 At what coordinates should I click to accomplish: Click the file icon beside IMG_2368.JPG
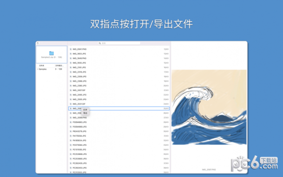click(71, 81)
